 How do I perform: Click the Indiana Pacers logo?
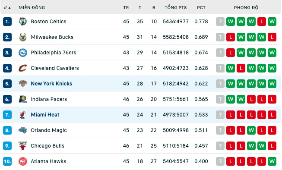[23, 99]
